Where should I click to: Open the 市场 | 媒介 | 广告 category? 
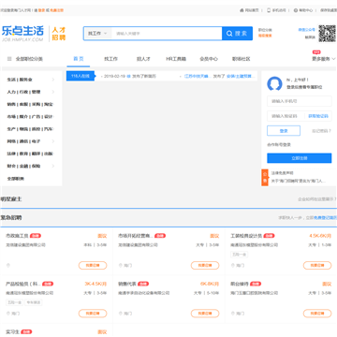[30, 117]
